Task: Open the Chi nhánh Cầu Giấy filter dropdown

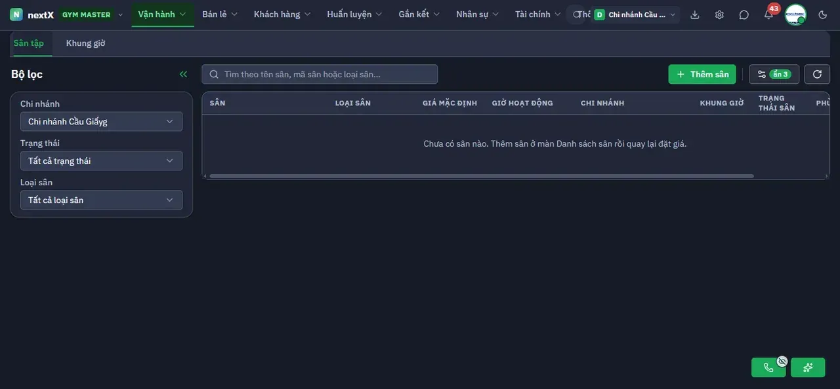Action: point(101,121)
